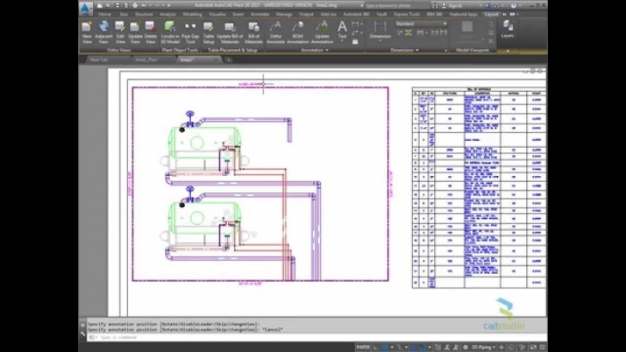
Task: Expand the Annotation panel arrow
Action: point(327,51)
